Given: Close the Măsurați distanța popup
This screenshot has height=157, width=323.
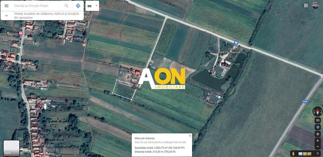Looking at the screenshot, I should [x=190, y=135].
